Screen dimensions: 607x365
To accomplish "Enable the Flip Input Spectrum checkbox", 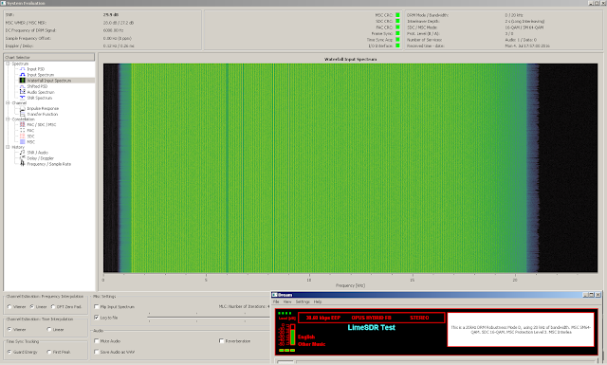I will 97,306.
